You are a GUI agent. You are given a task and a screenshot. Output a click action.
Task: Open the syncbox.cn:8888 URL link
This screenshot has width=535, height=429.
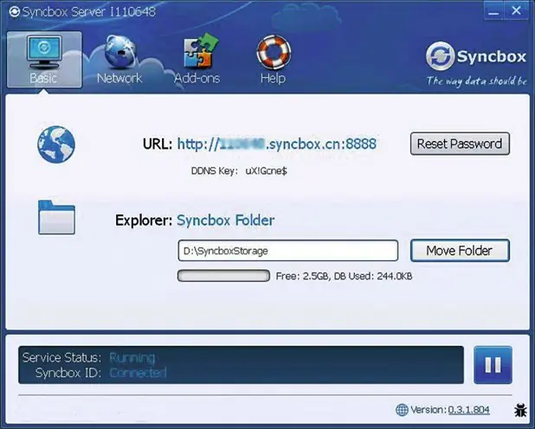coord(277,144)
